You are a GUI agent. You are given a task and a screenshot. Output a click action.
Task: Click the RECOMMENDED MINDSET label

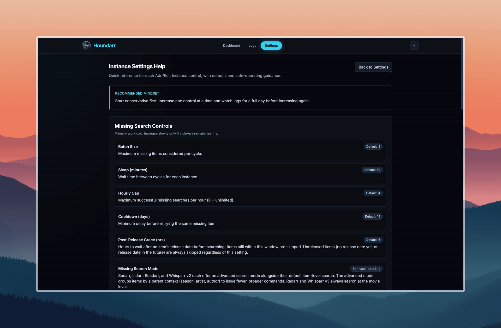coord(137,93)
